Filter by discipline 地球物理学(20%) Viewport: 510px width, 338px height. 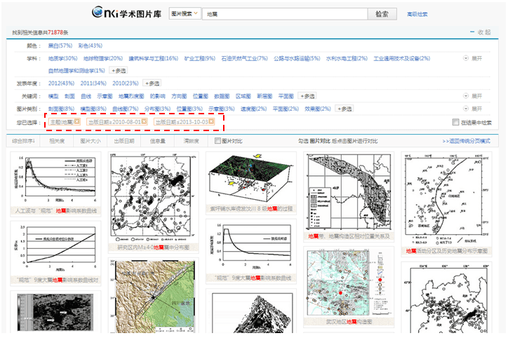[x=103, y=58]
